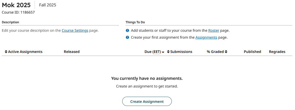
Task: Click the Things To Do heading
Action: pyautogui.click(x=135, y=22)
